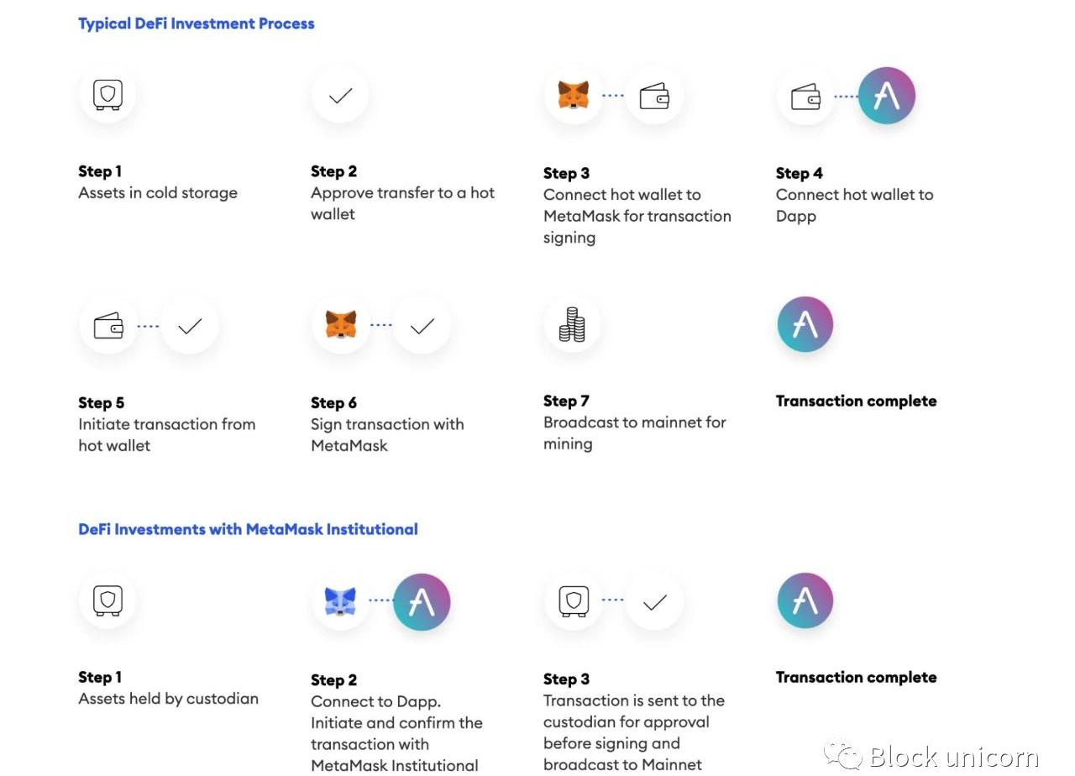Click the wallet icon above "Connect hot wallet to Dapp"
The image size is (1075, 776).
805,97
